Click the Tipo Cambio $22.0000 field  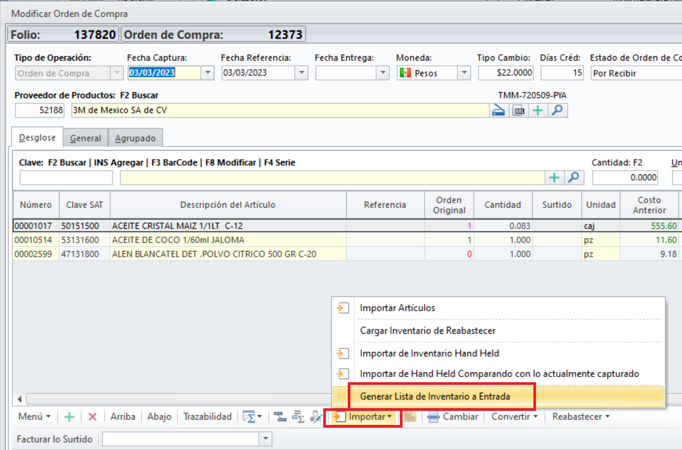tap(505, 73)
